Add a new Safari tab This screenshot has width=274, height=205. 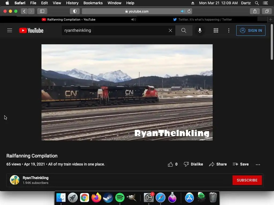pos(271,19)
